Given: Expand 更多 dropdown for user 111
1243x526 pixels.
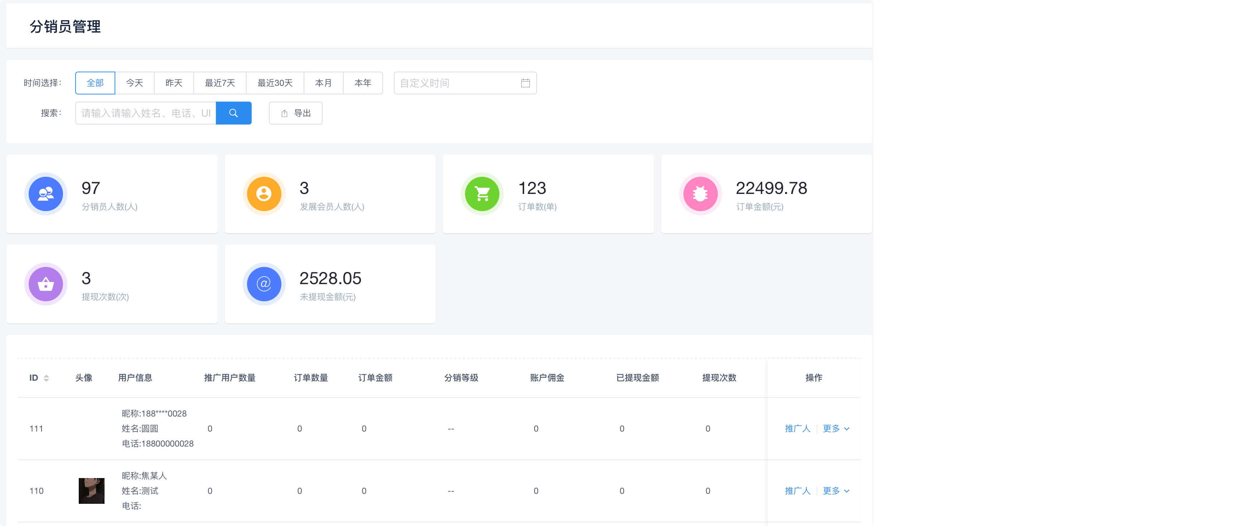Looking at the screenshot, I should (836, 429).
